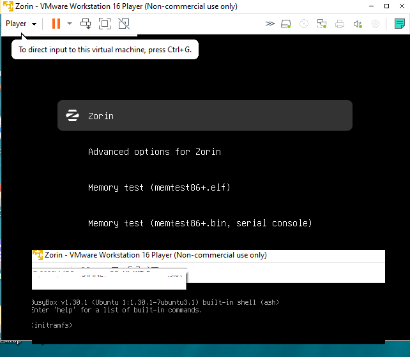Click the hard disk device icon
Viewport: 410px width, 357px height.
[286, 24]
